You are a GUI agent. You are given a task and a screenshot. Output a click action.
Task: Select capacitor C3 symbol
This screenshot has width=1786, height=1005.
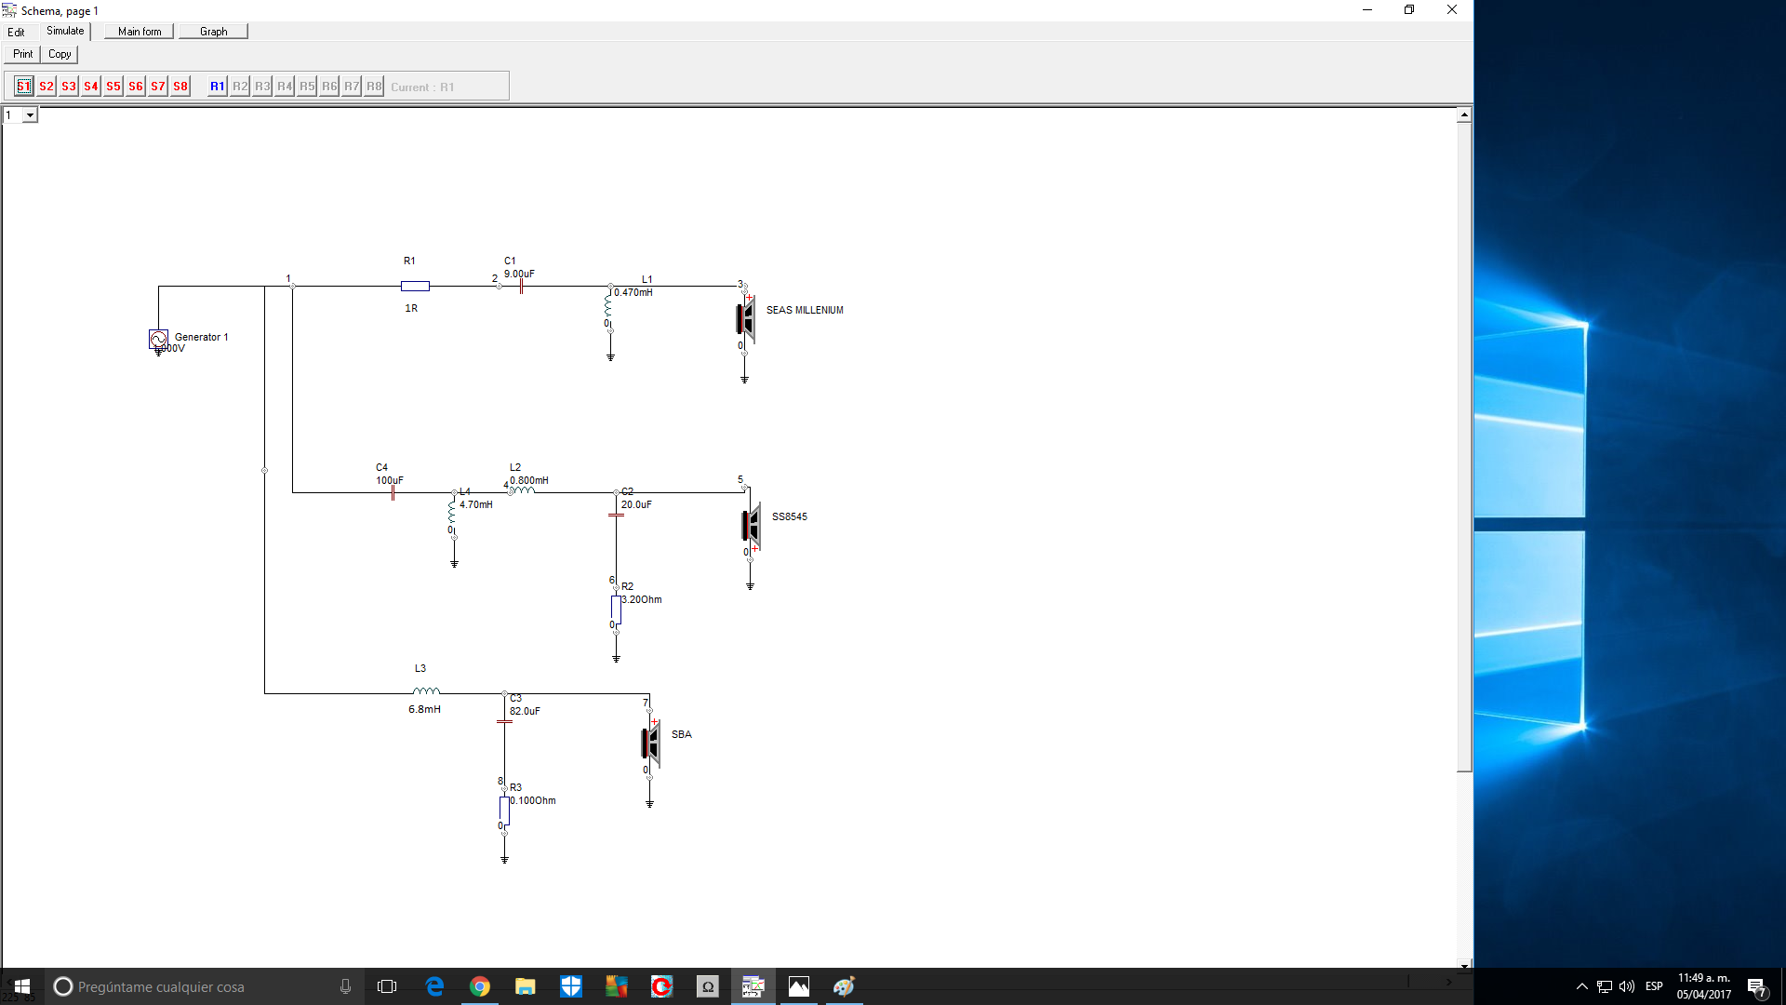(x=504, y=721)
